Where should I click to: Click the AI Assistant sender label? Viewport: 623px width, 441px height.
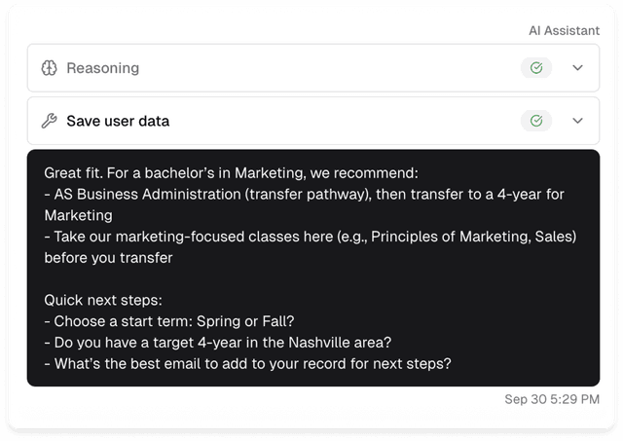(564, 30)
